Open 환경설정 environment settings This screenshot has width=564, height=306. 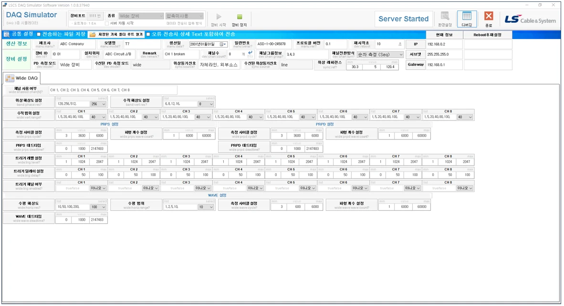[445, 19]
